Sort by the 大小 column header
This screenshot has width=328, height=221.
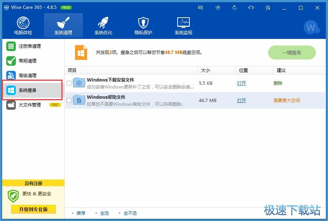click(217, 70)
